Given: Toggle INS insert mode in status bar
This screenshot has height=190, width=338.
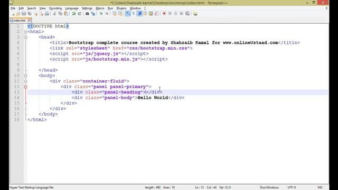Looking at the screenshot, I should click(320, 187).
